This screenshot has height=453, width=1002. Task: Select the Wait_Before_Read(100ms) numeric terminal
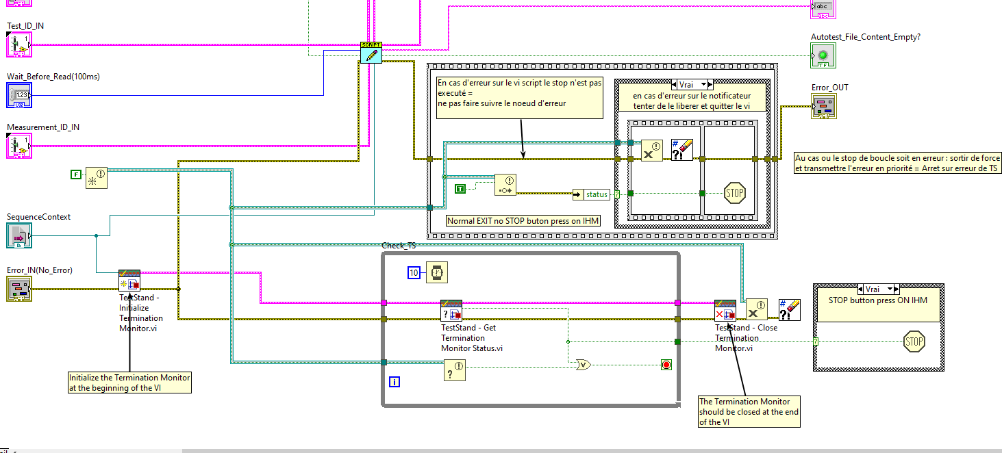[20, 96]
